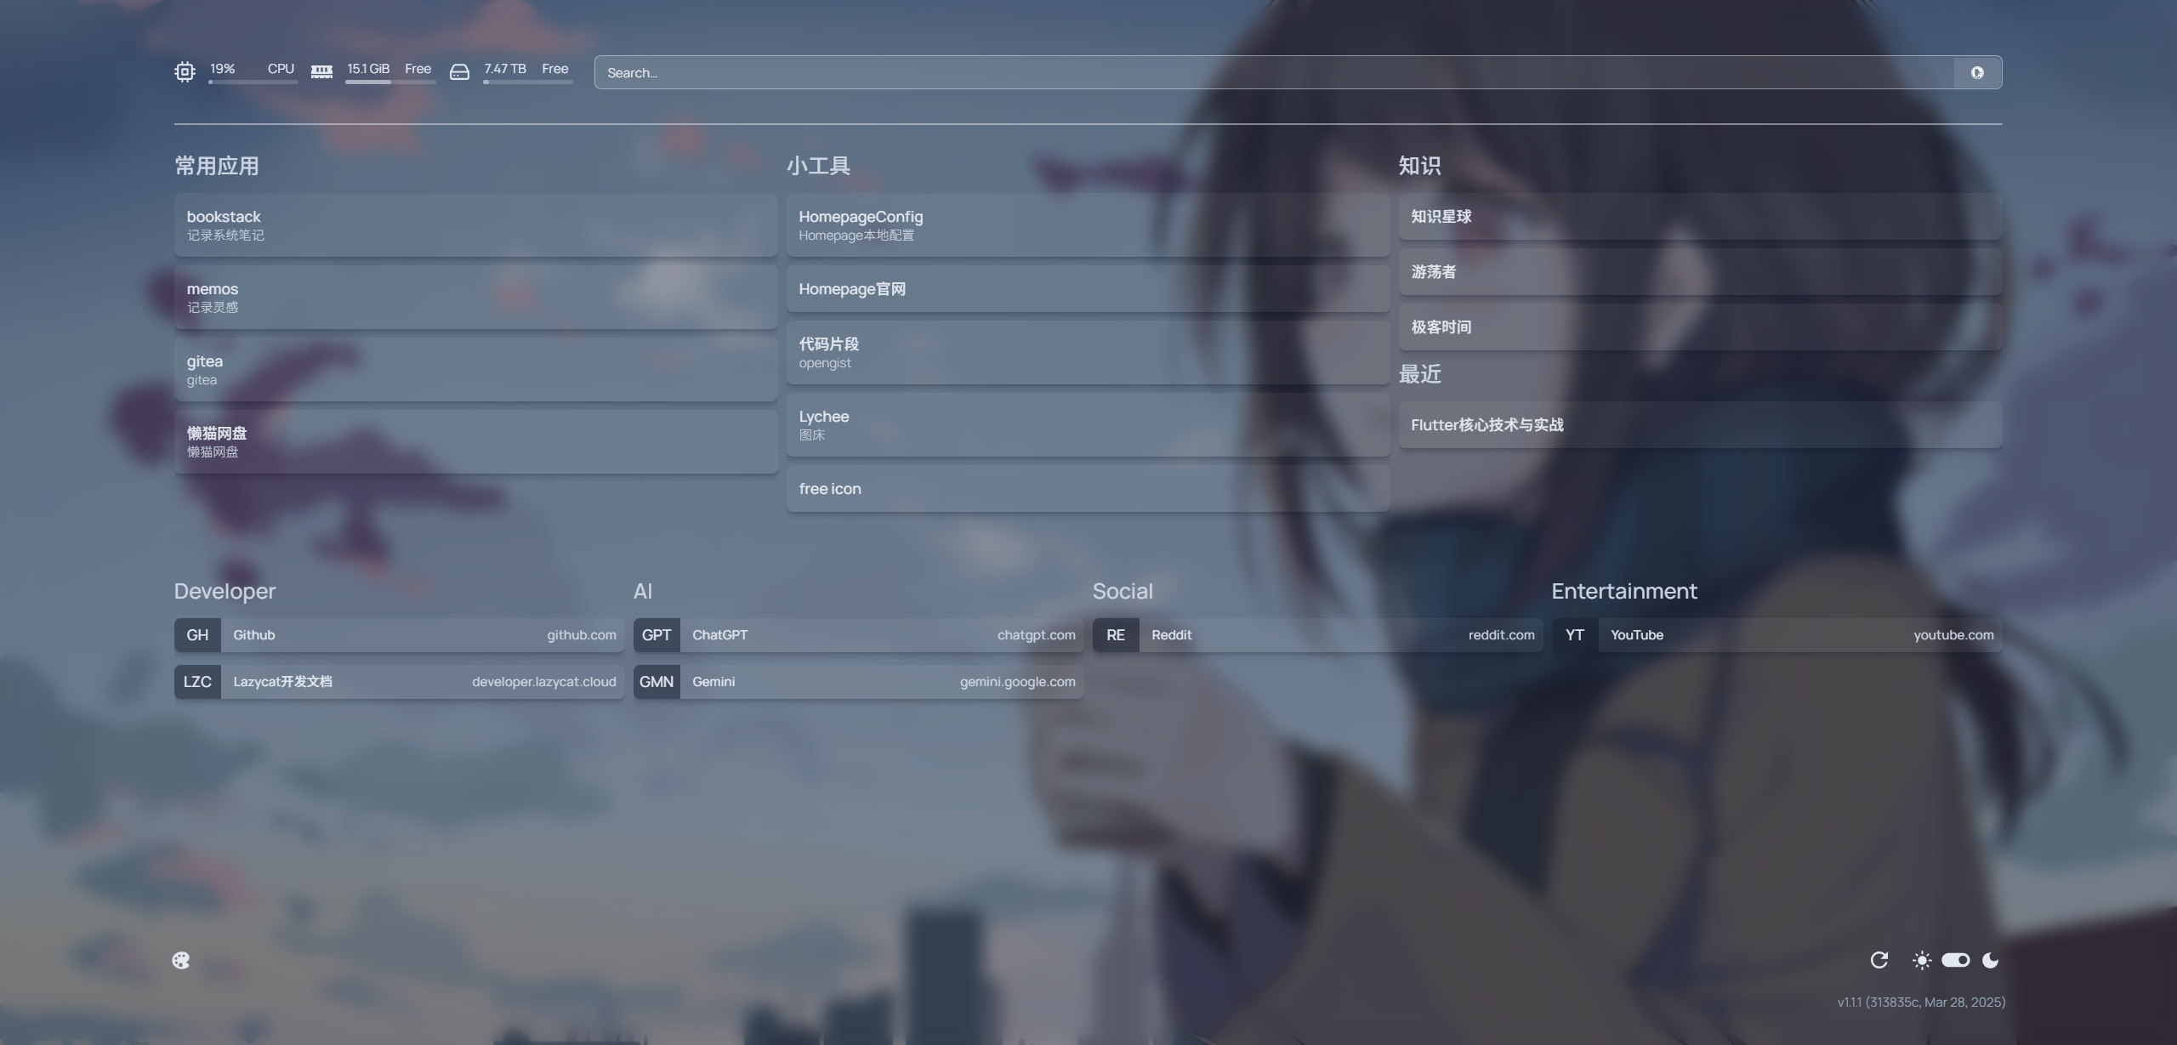Open the Homepage官网 card
The image size is (2177, 1045).
pyautogui.click(x=1088, y=289)
